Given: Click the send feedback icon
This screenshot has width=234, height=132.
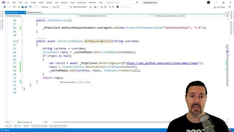Looking at the screenshot, I should (230, 7).
